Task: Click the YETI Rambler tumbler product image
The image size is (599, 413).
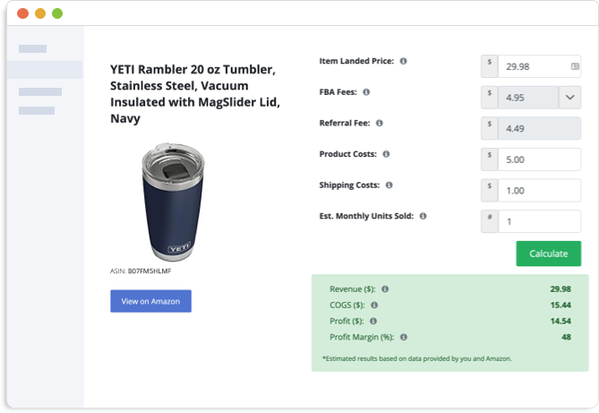Action: pyautogui.click(x=173, y=202)
